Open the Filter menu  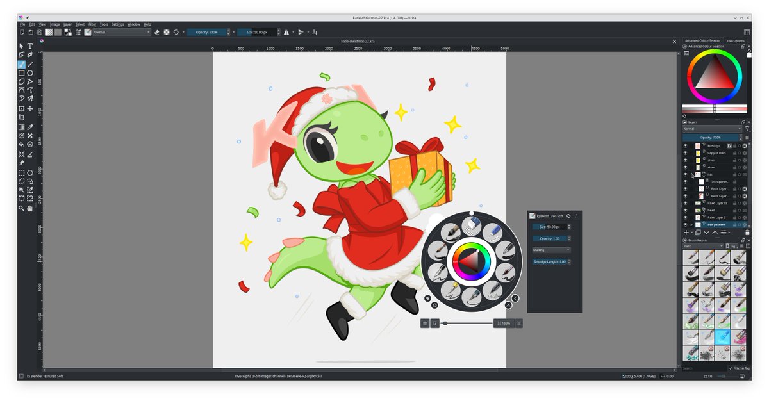(92, 24)
